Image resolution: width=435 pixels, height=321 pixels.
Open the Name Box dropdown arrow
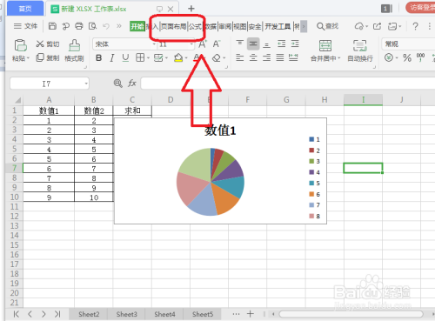tap(86, 84)
